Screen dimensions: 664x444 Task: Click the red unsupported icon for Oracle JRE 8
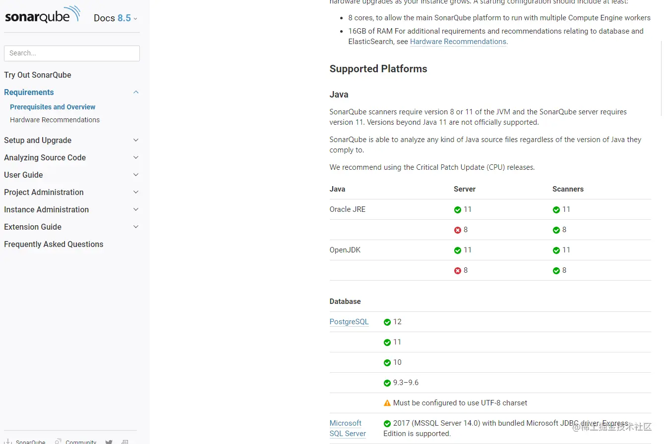click(458, 230)
